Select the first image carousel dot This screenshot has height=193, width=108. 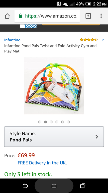tap(40, 122)
